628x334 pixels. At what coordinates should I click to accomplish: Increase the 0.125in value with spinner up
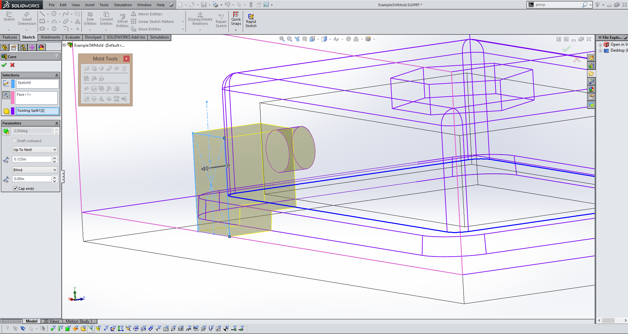[55, 158]
